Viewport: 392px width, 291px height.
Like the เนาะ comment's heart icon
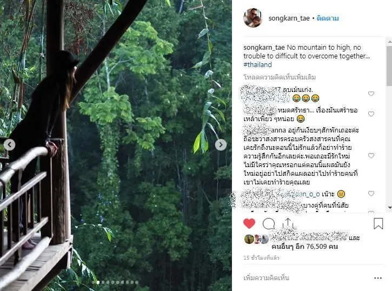[x=371, y=193]
